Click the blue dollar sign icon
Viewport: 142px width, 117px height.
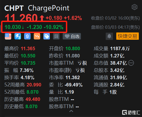27,36
